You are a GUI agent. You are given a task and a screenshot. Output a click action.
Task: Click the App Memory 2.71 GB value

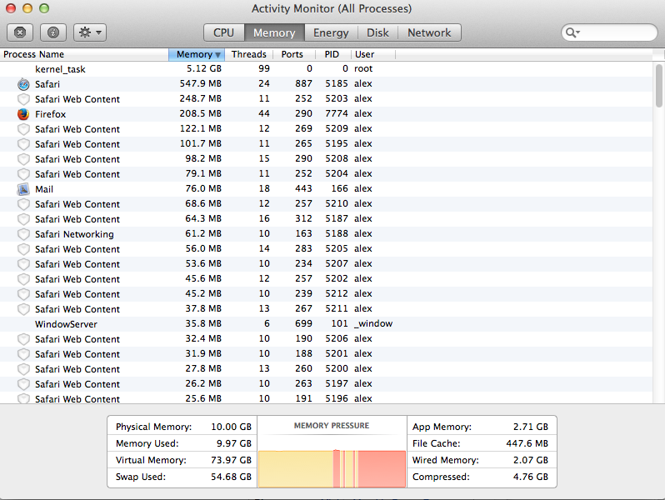tap(531, 427)
